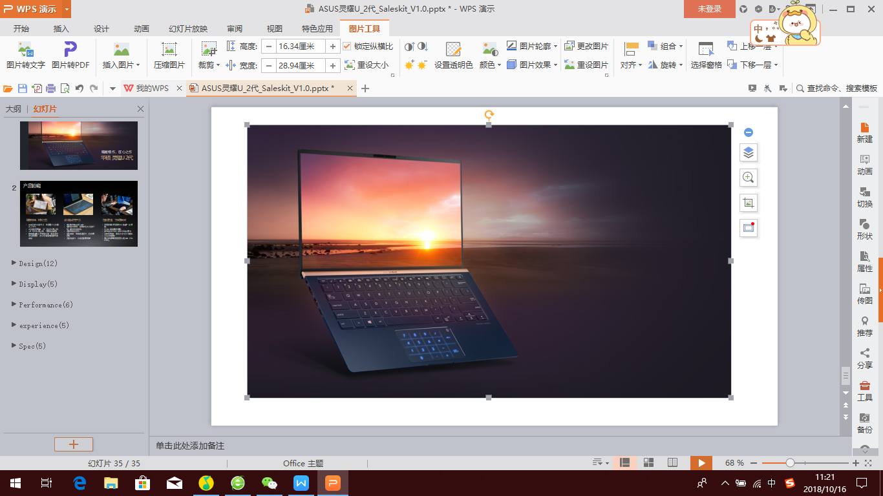Click inside the 高度 height value field
883x496 pixels.
[301, 46]
